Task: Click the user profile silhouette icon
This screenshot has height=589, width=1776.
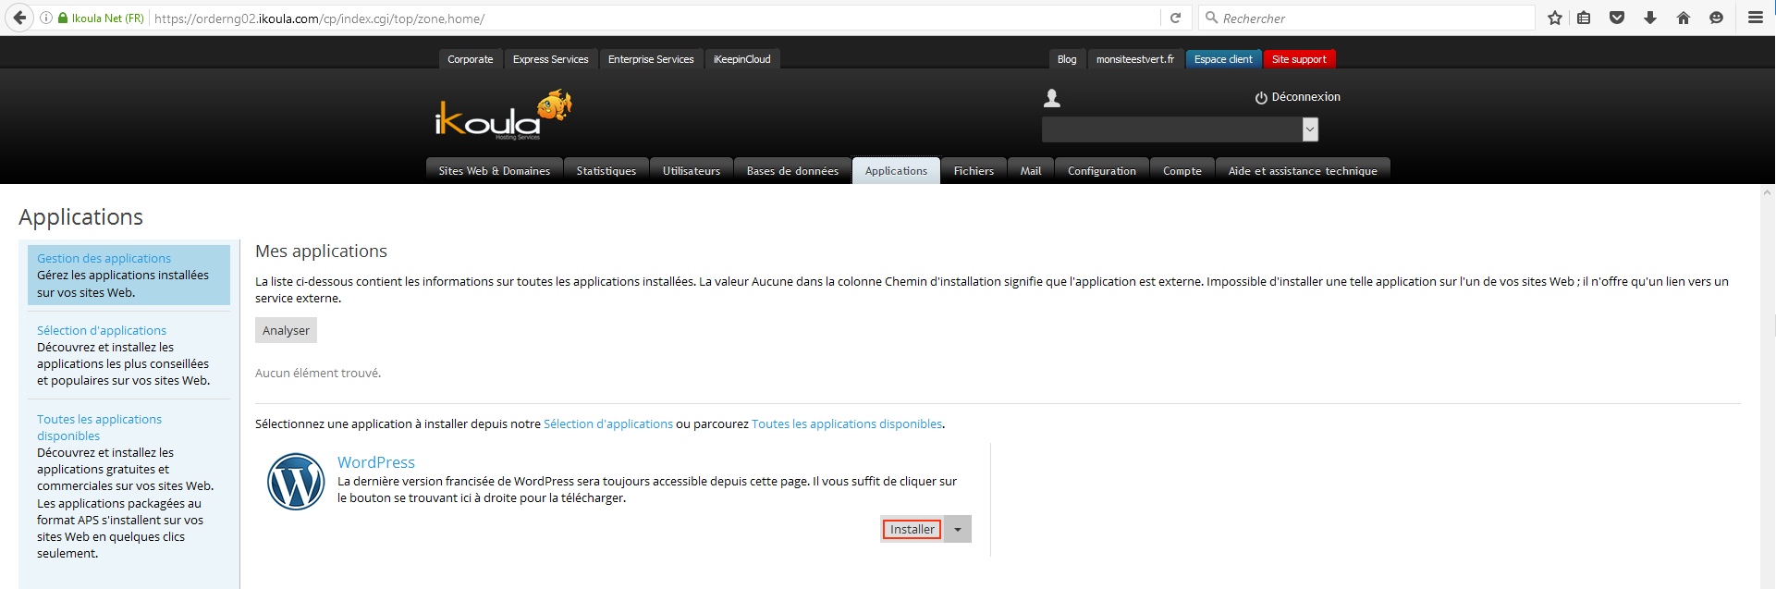Action: pos(1052,98)
